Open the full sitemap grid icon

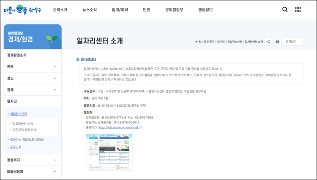298,9
